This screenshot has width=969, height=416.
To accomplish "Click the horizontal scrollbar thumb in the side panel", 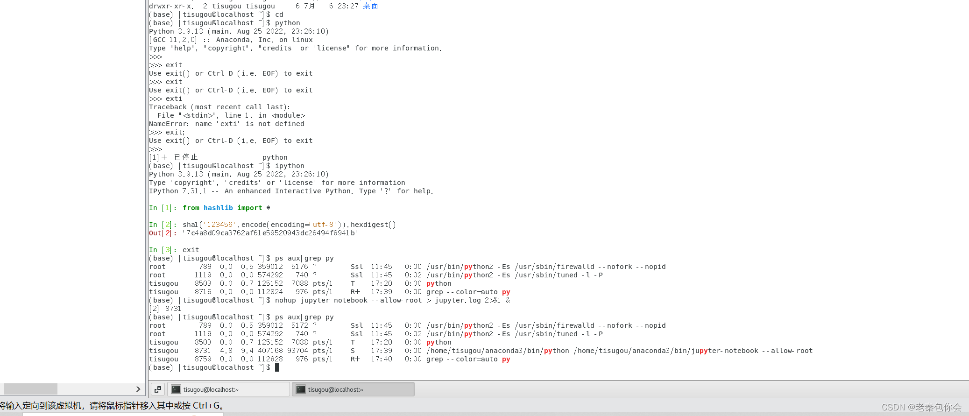I will click(30, 389).
